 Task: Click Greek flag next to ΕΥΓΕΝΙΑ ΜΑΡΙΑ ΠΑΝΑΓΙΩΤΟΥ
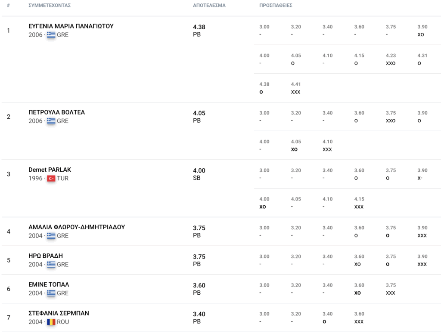tap(51, 35)
